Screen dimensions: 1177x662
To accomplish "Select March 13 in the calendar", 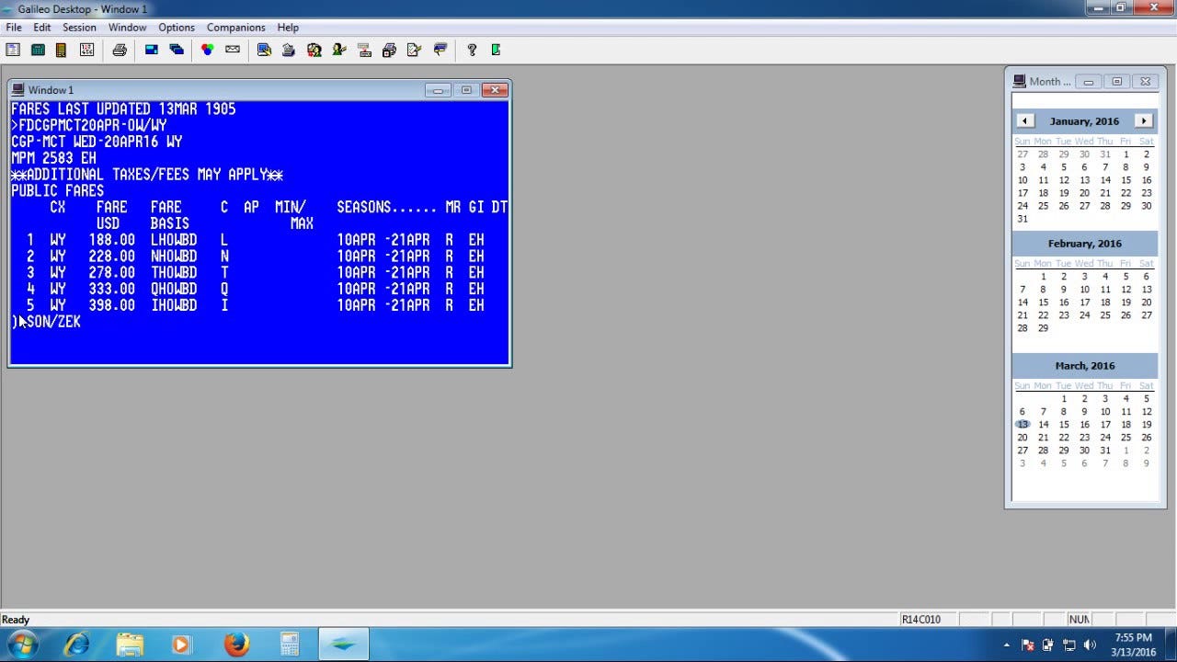I will coord(1023,425).
